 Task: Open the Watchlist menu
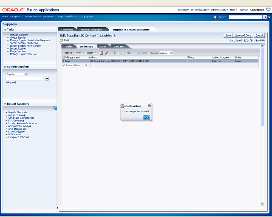[x=71, y=17]
